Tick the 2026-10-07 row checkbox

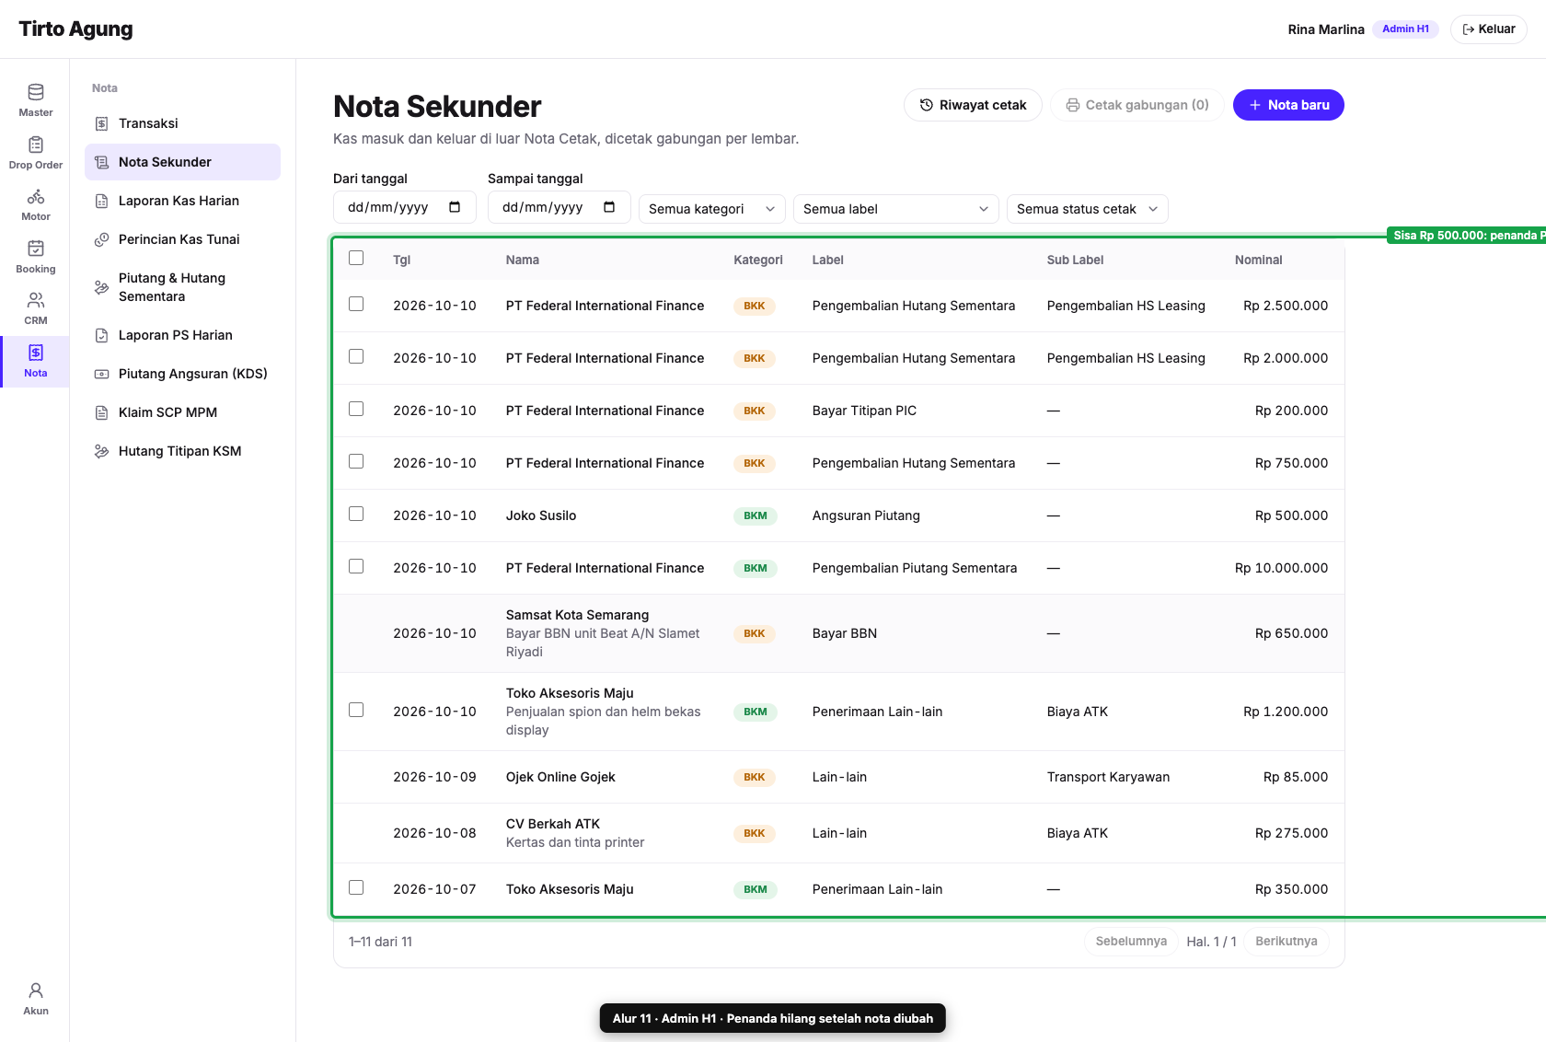pyautogui.click(x=356, y=887)
